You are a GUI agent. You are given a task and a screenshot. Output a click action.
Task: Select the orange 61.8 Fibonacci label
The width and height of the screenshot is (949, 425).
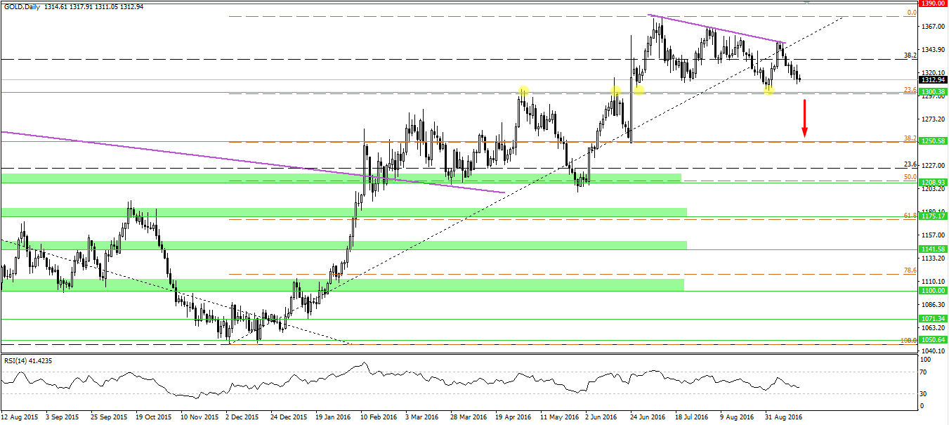coord(909,216)
